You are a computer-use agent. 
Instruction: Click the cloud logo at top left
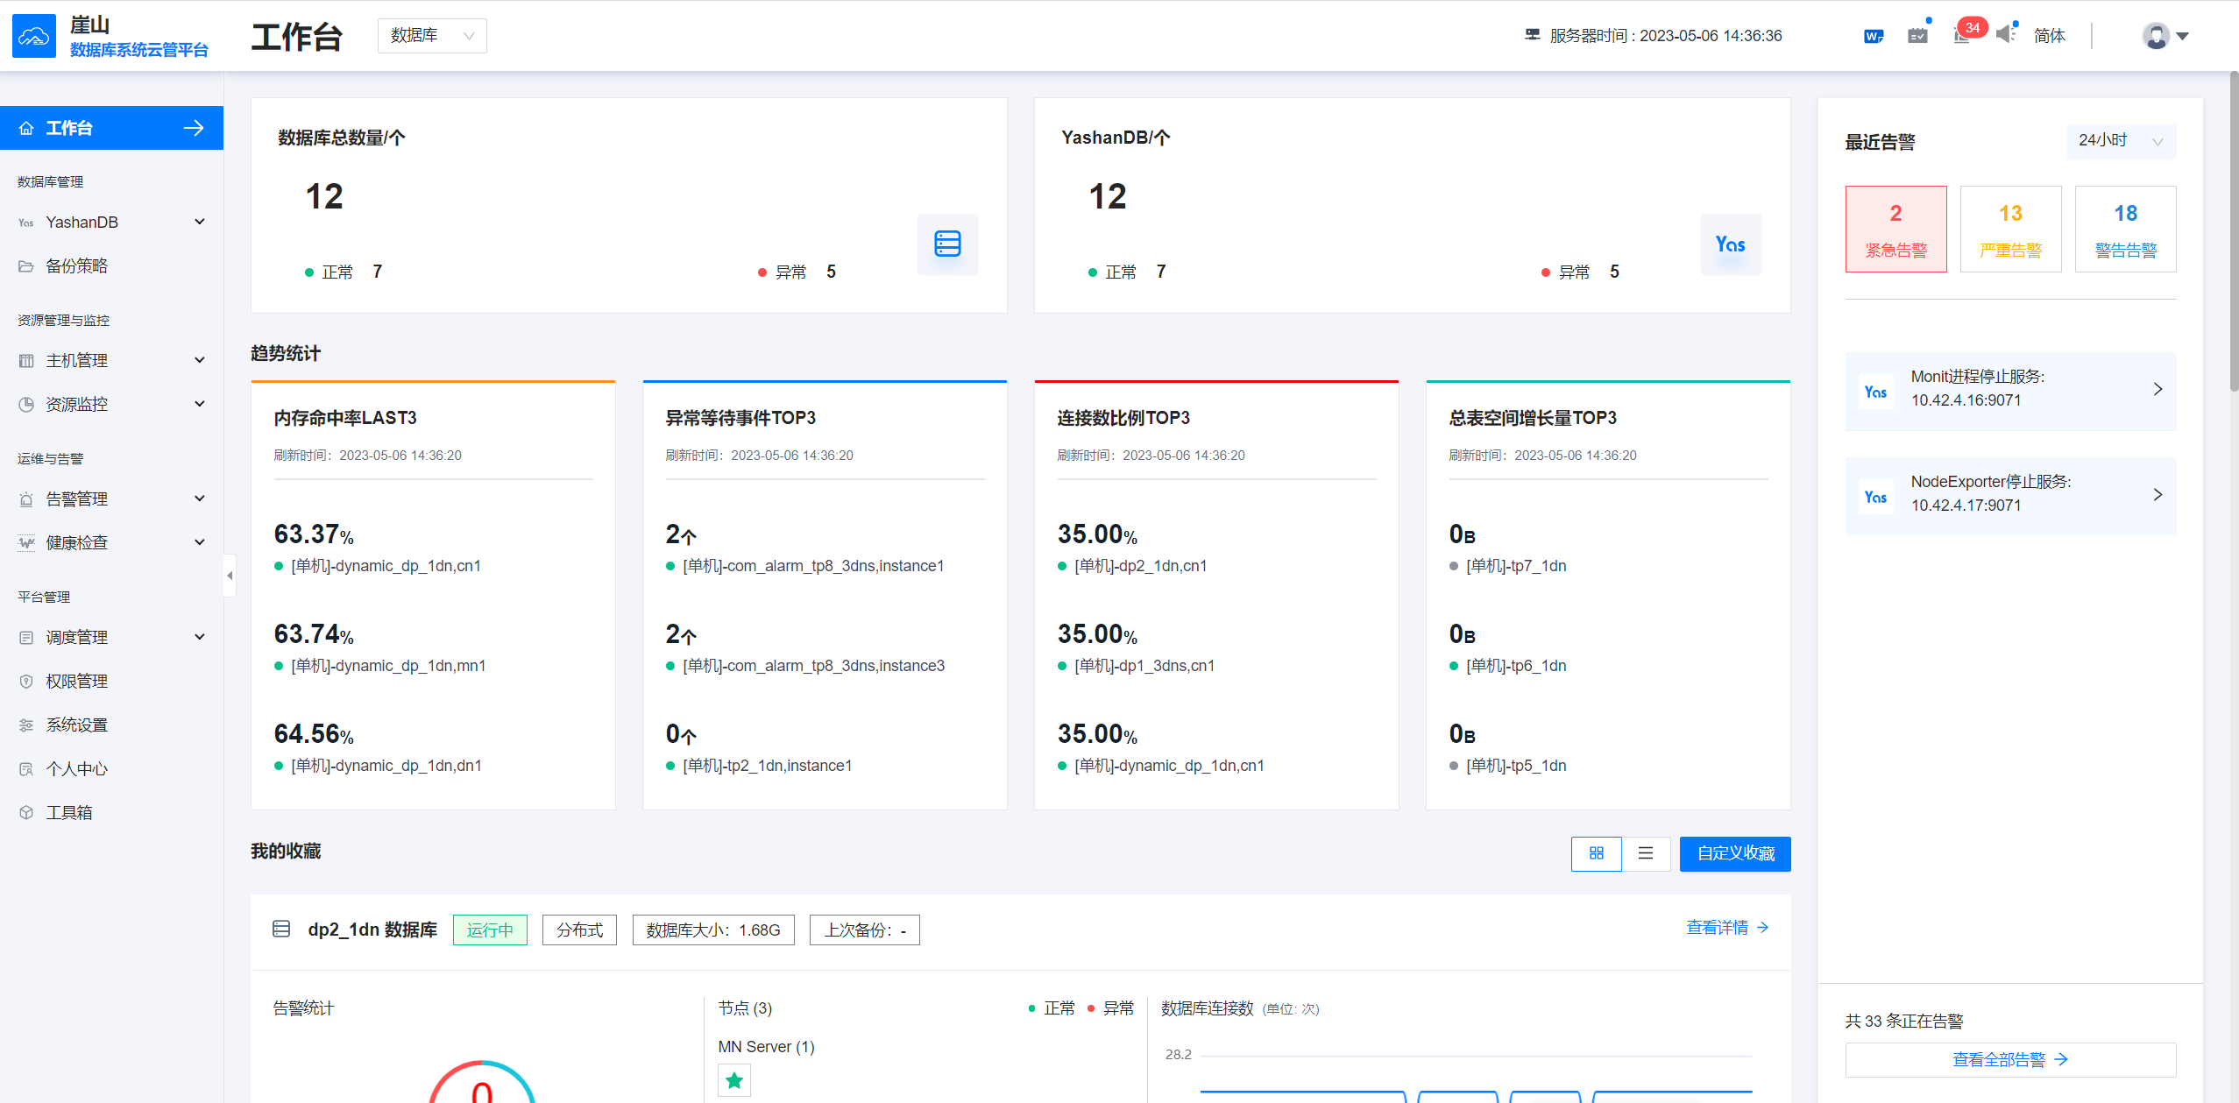pos(34,36)
